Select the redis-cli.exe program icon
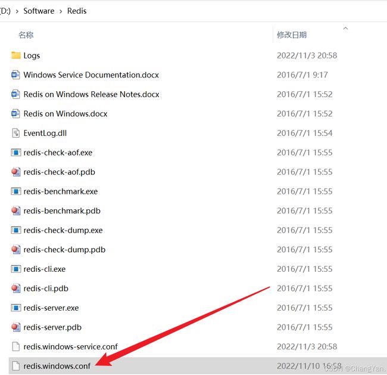The width and height of the screenshot is (387, 375). coord(16,269)
